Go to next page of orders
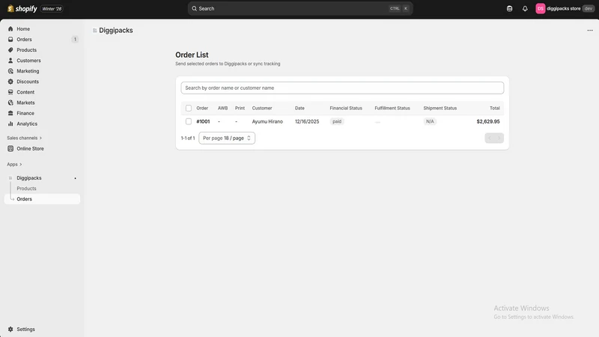599x337 pixels. pos(499,138)
